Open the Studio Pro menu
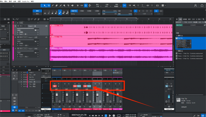Image resolution: width=206 pixels, height=117 pixels. coord(26,2)
